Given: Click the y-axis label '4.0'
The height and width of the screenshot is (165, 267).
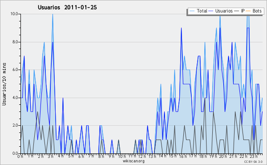Looking at the screenshot, I should click(15, 98).
